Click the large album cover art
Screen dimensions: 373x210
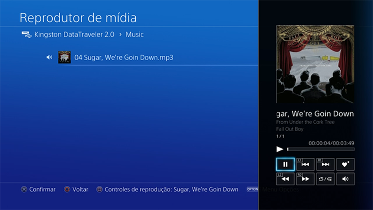tap(315, 64)
